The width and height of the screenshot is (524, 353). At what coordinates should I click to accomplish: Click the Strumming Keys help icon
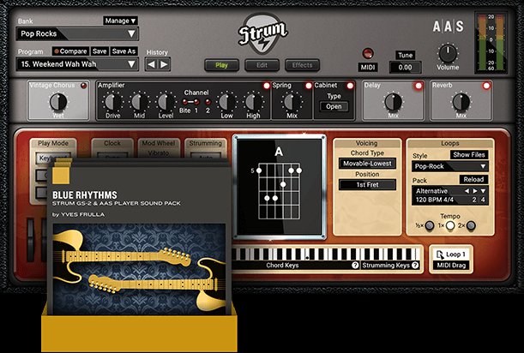point(415,265)
